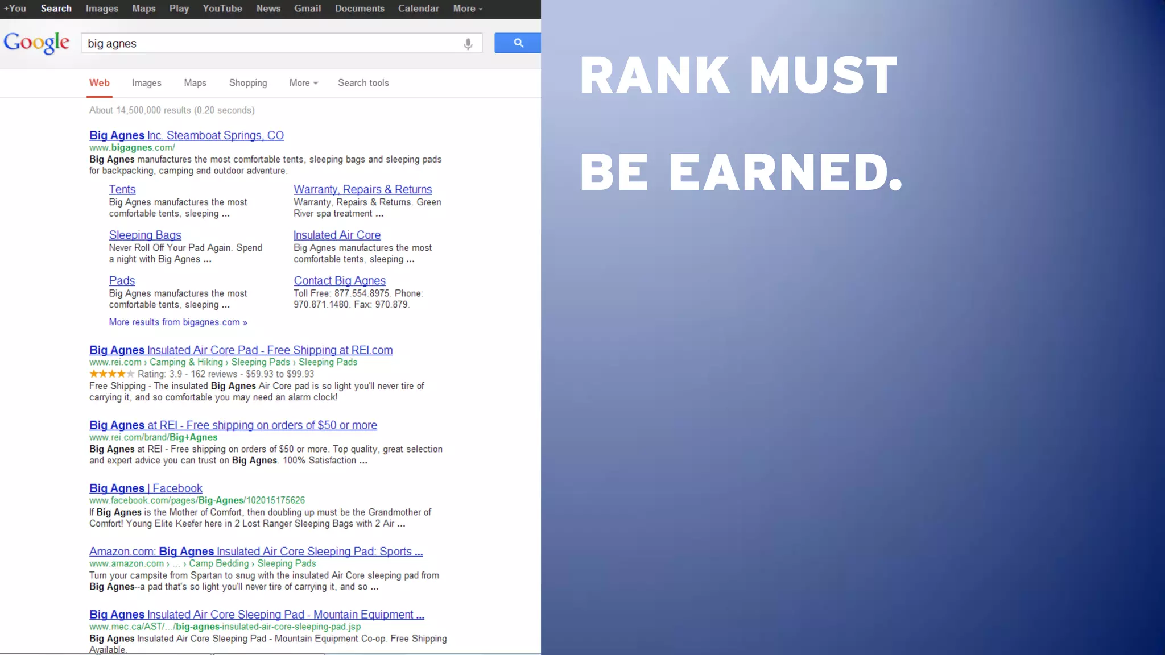This screenshot has width=1165, height=655.
Task: Open the More dropdown in top black bar
Action: click(468, 9)
